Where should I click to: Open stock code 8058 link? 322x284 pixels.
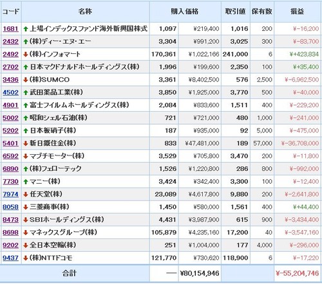[x=10, y=207]
